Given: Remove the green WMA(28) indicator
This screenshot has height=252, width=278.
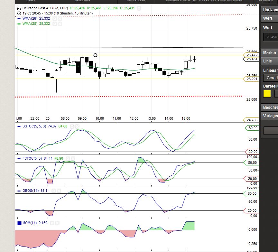Looking at the screenshot, I should pos(60,23).
